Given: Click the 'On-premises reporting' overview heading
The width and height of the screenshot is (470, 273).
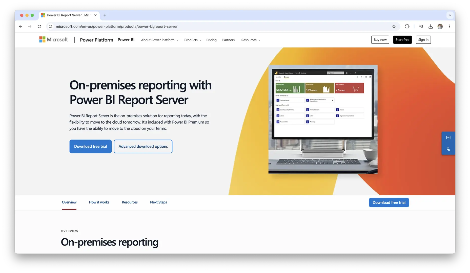Looking at the screenshot, I should [x=110, y=242].
